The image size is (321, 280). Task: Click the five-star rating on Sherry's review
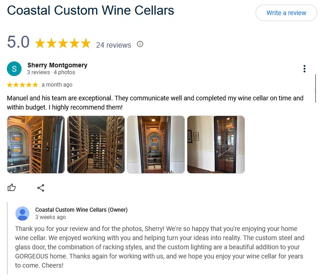22,85
